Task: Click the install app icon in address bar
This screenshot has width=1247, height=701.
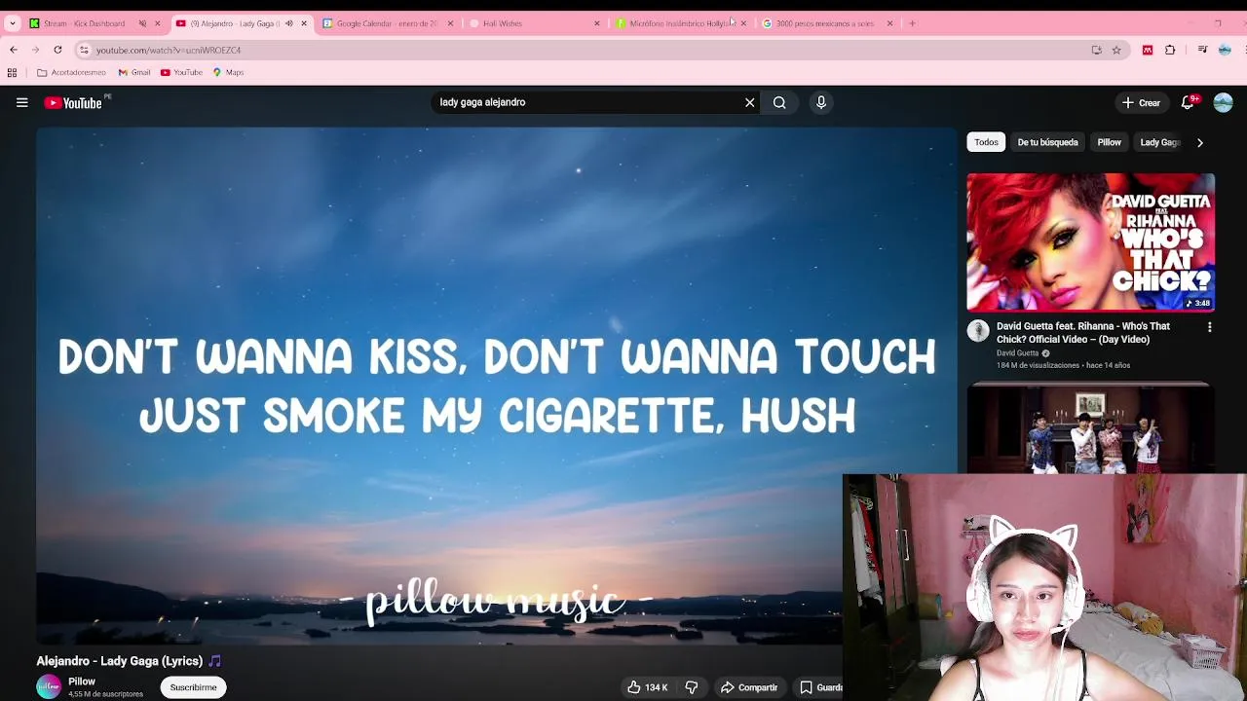Action: pyautogui.click(x=1096, y=50)
